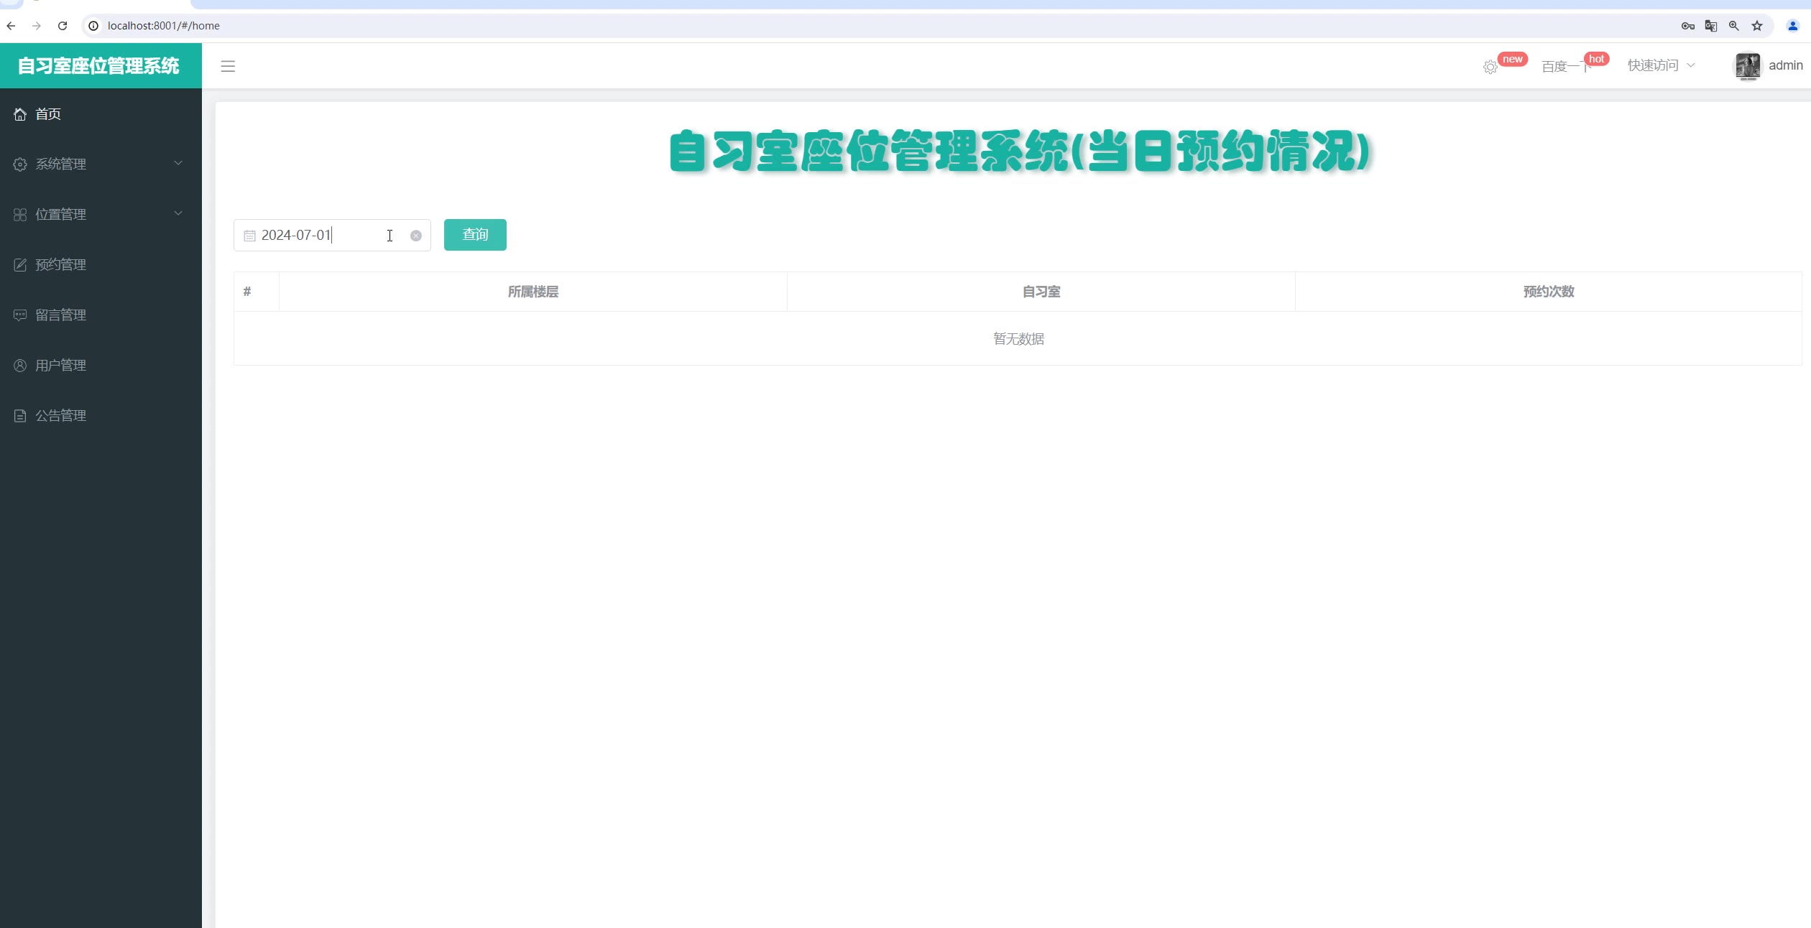Click the calendar icon in date field
Viewport: 1811px width, 928px height.
249,236
